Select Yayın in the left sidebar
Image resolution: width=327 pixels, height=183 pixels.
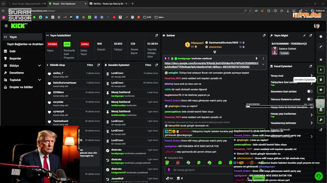click(23, 37)
